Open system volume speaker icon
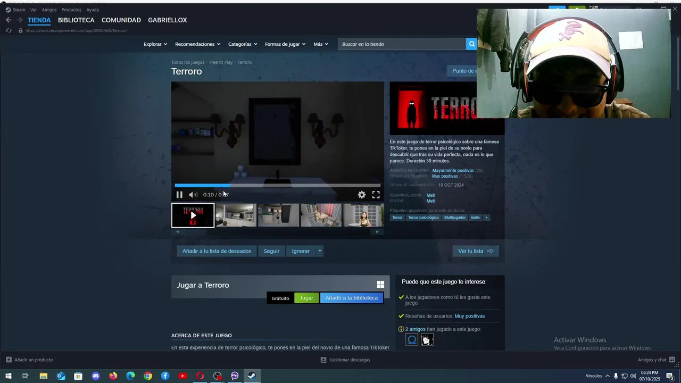Viewport: 681px width, 383px height. pos(632,376)
